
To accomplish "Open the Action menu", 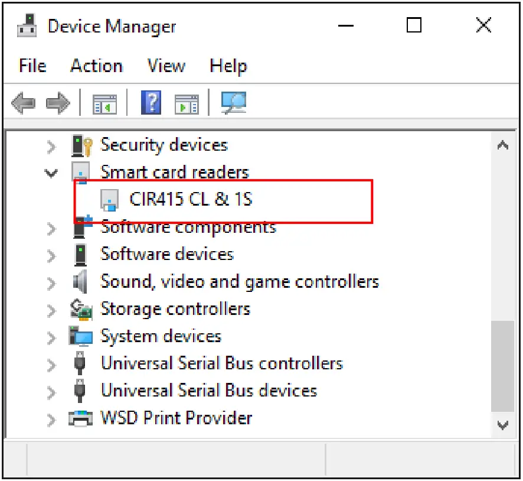I will (x=96, y=66).
